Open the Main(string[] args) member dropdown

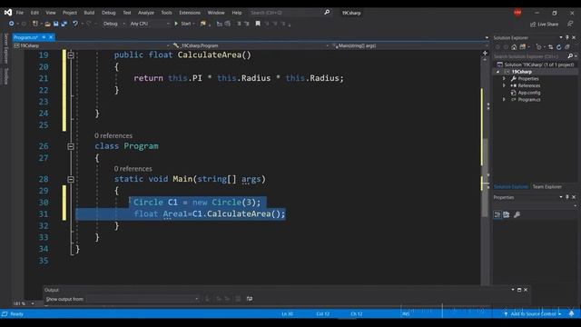(x=410, y=45)
